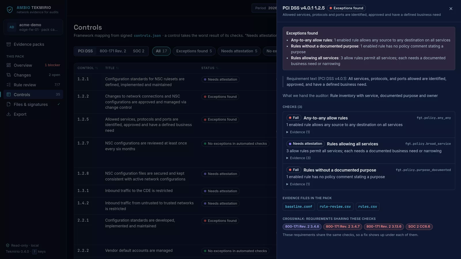461x259 pixels.
Task: Click the Files & signatures document icon
Action: click(9, 104)
